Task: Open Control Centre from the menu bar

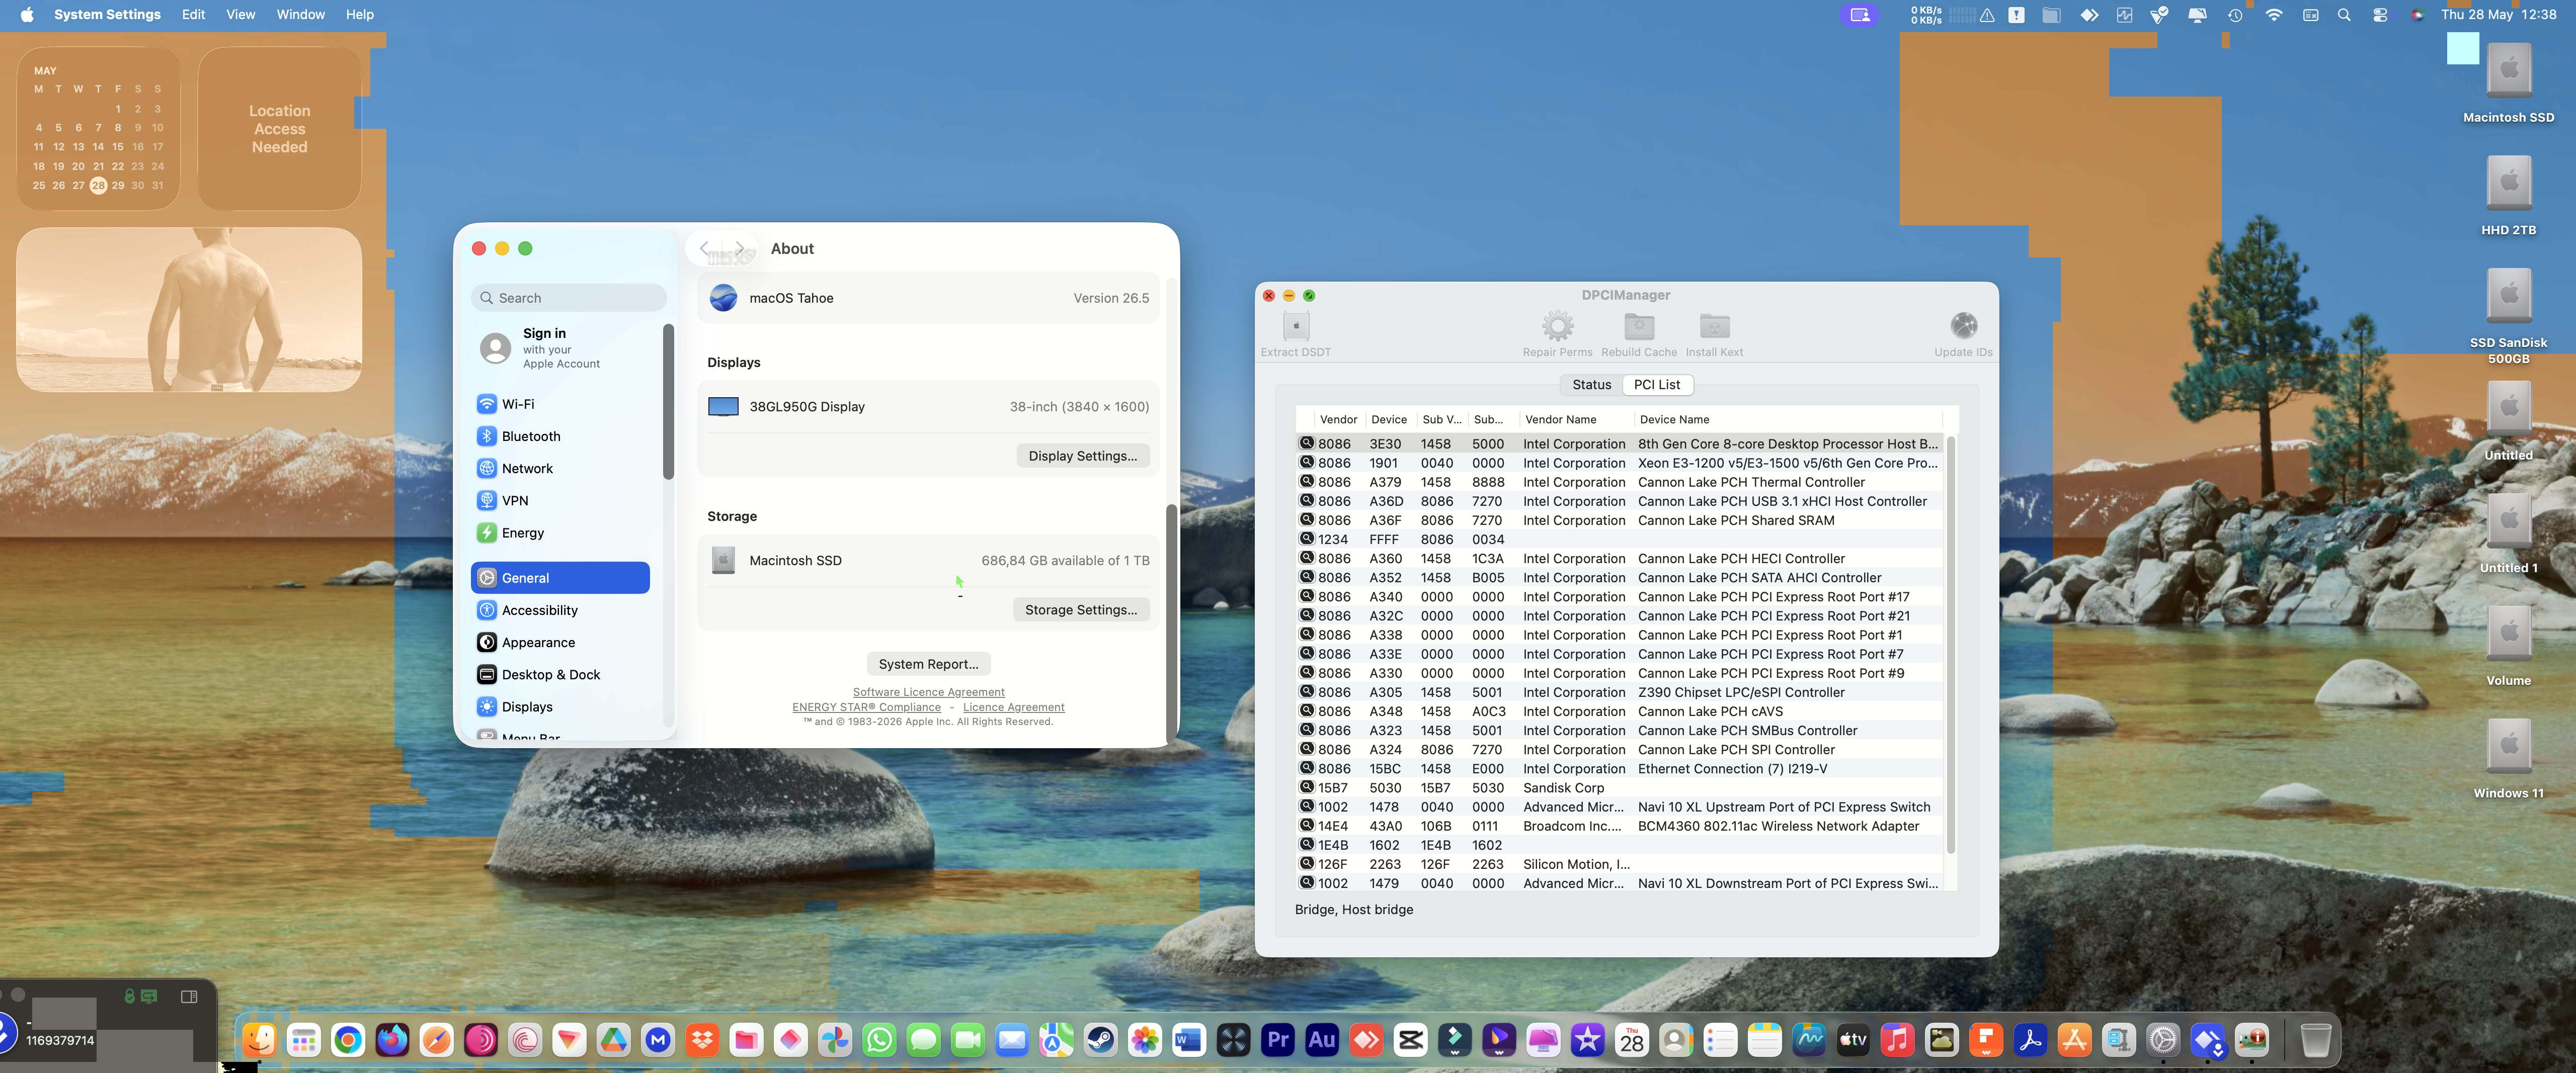Action: [x=2379, y=15]
